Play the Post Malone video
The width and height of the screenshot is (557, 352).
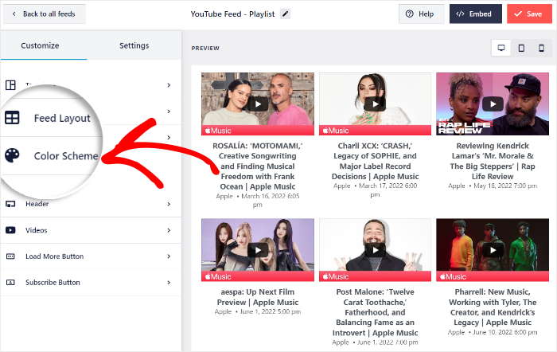(x=375, y=250)
